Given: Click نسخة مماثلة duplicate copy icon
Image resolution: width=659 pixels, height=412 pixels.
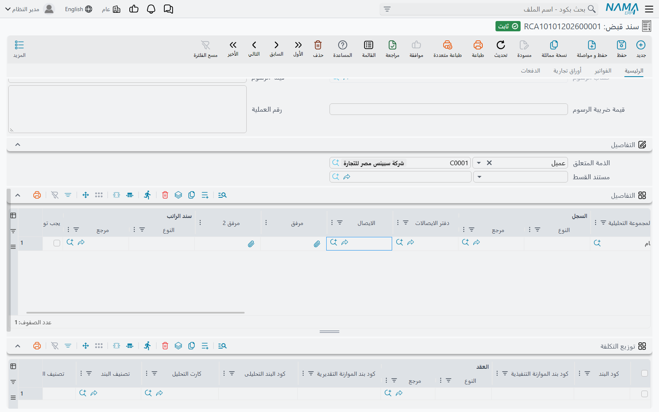Looking at the screenshot, I should (554, 45).
